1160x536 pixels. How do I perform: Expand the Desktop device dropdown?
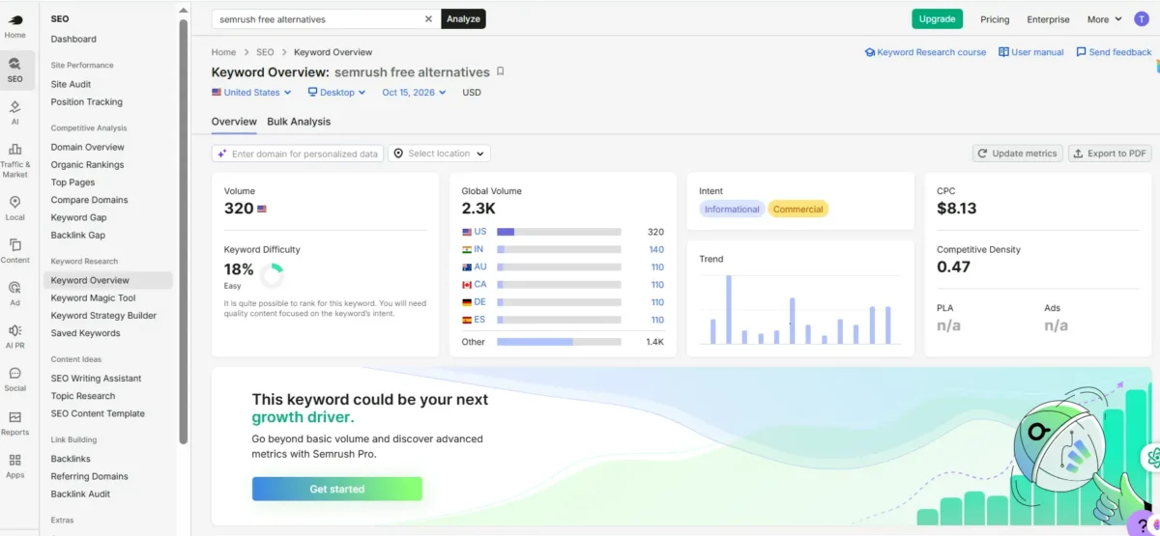(x=336, y=93)
